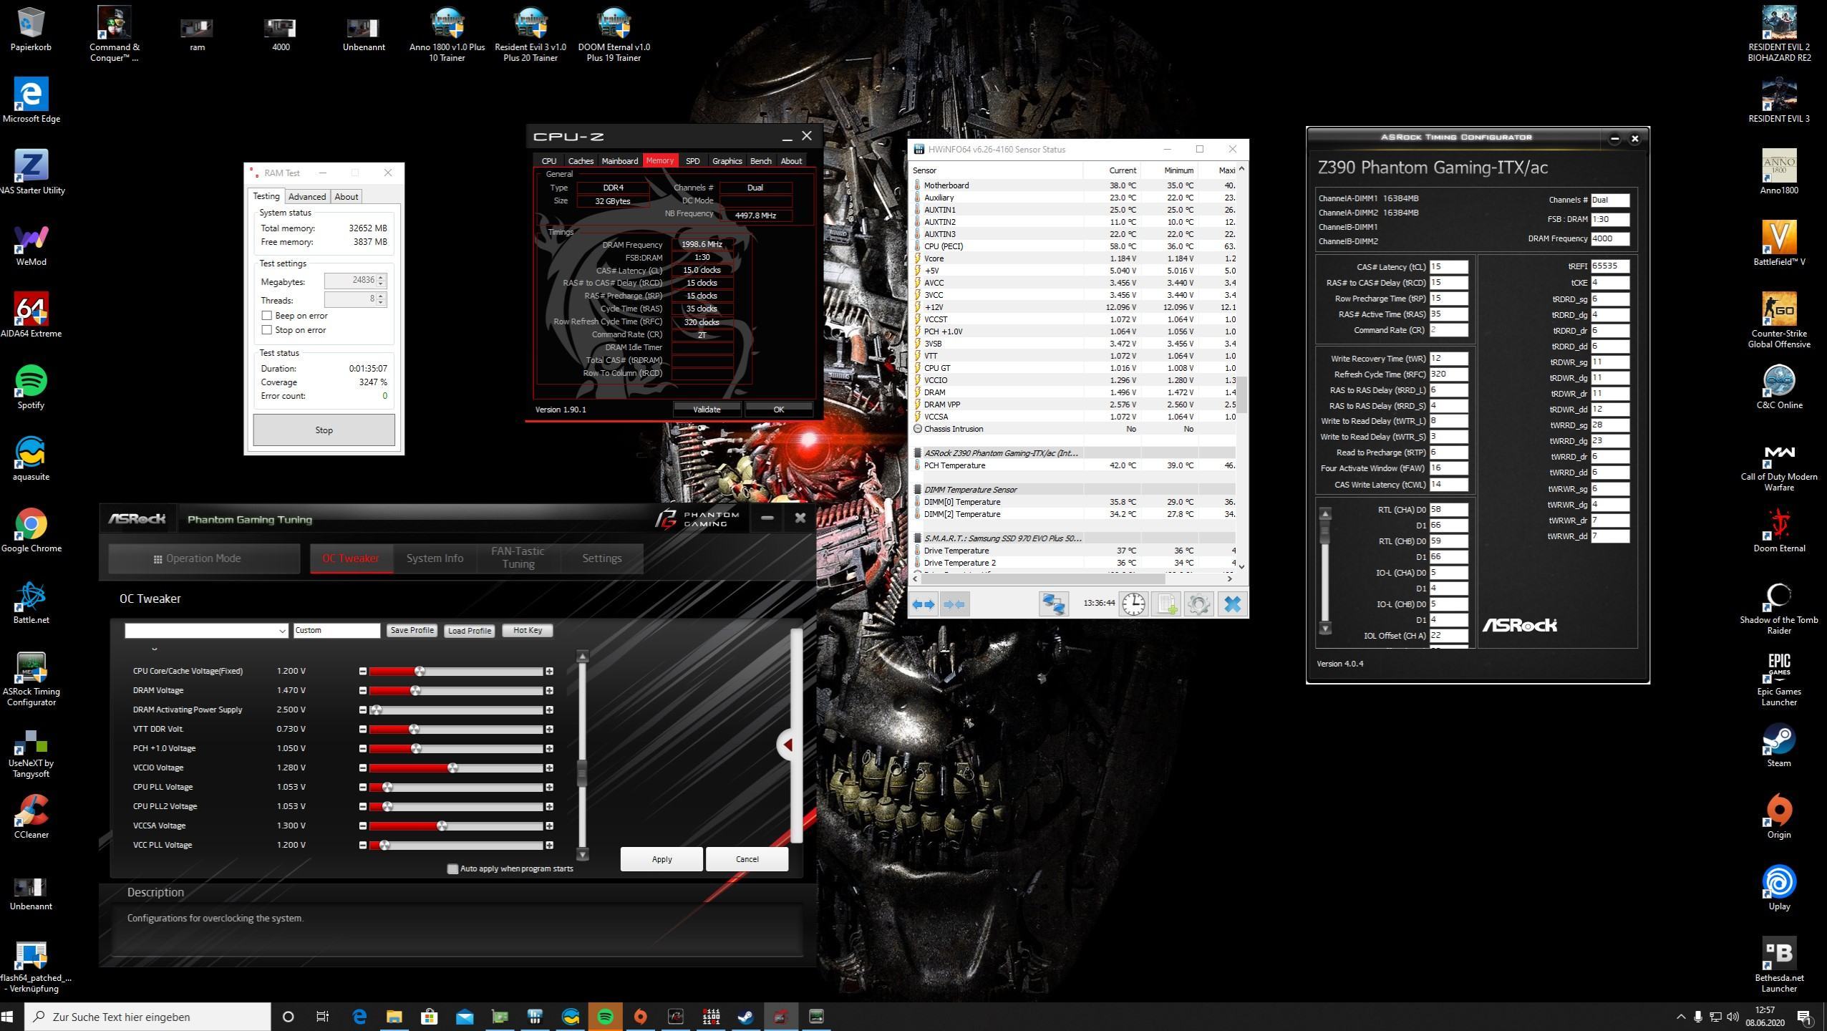Click Load Profile button
This screenshot has width=1827, height=1031.
(469, 631)
